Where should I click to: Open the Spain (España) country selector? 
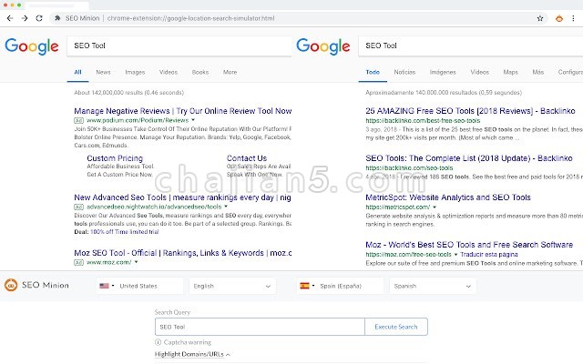[x=340, y=286]
